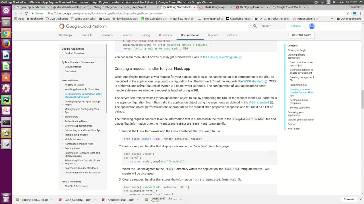Launch PyCharm from the dock
Viewport: 364px width, 204px height.
(x=6, y=99)
